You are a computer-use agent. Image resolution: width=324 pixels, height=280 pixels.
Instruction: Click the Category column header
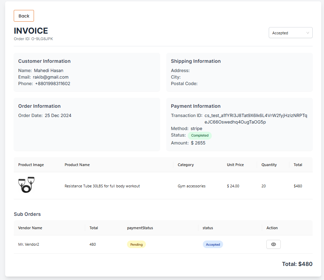186,165
